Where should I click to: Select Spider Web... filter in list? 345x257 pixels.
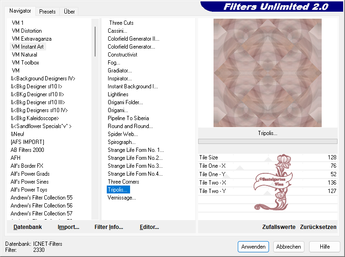[x=122, y=134]
